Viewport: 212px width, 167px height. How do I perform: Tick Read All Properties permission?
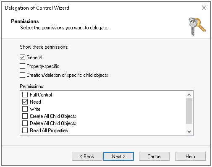[25, 130]
